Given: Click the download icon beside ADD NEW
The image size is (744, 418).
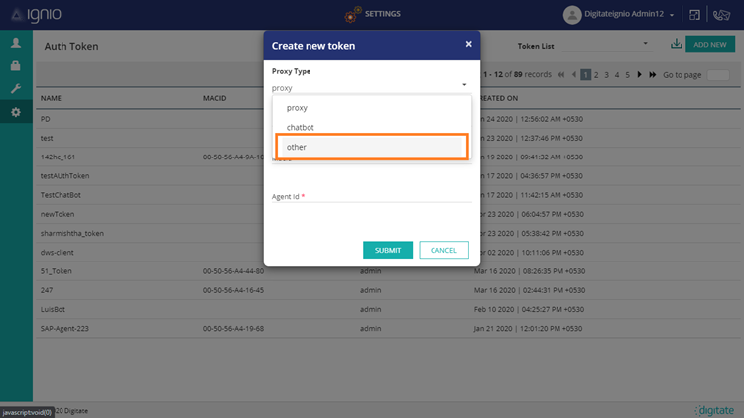Looking at the screenshot, I should [x=676, y=45].
